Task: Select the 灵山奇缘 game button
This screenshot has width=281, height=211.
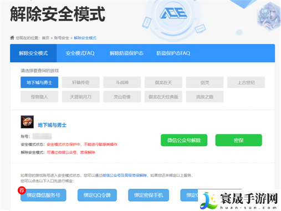Action: tap(122, 96)
